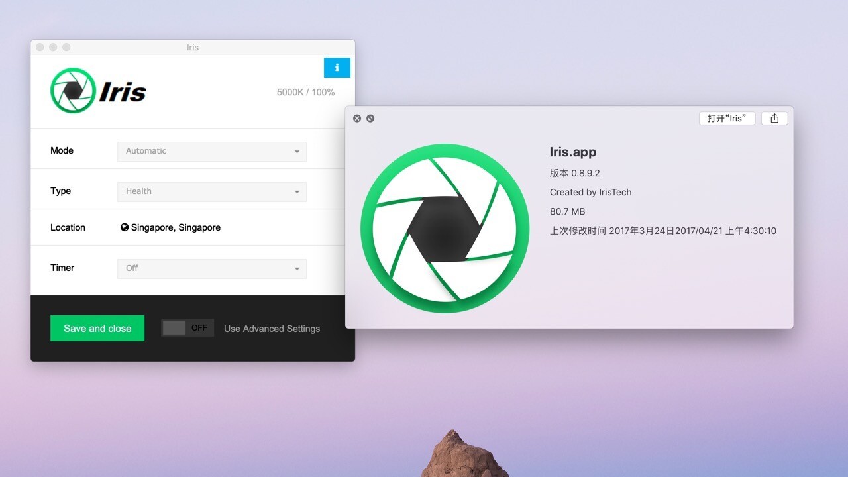Click the Mode label
Screen dimensions: 848x477
tap(62, 150)
